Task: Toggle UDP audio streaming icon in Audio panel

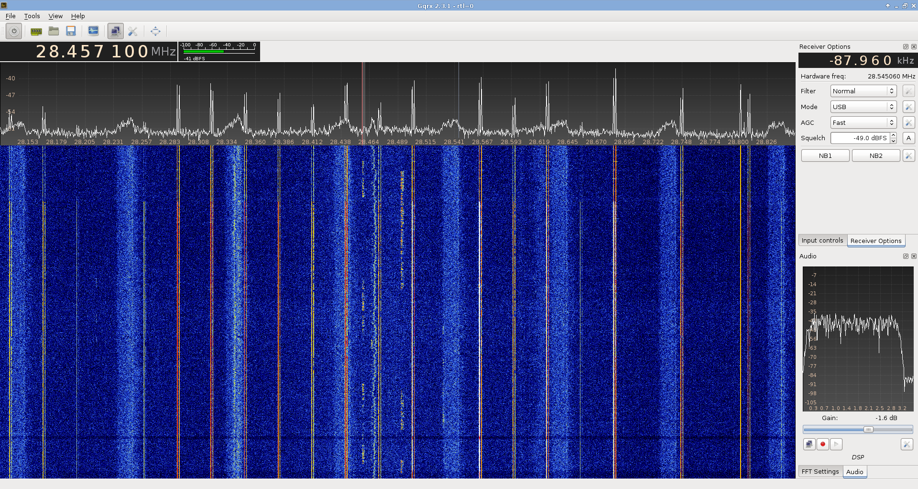Action: pos(809,444)
